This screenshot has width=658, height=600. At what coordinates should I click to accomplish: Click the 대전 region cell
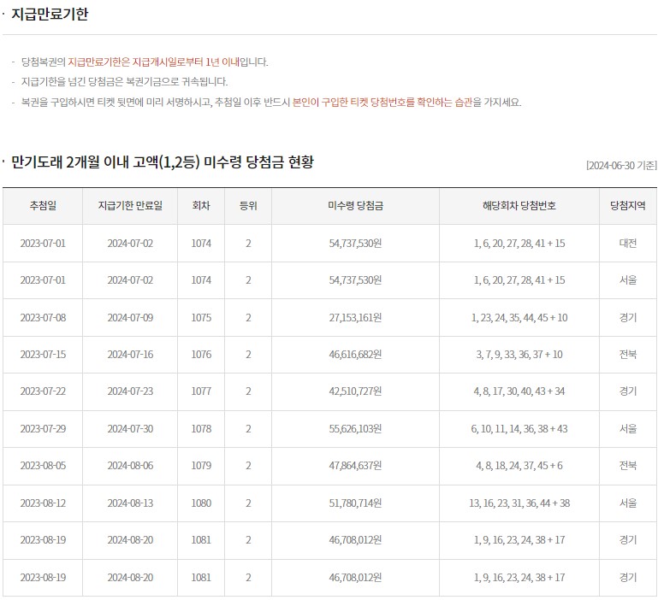point(628,244)
